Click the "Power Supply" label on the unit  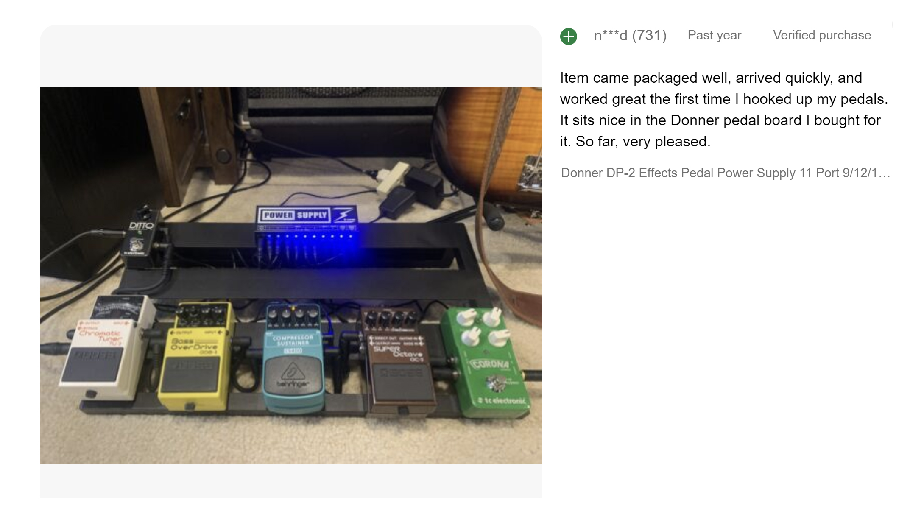click(296, 215)
